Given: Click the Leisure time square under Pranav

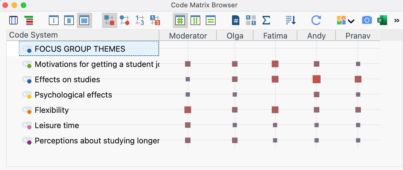Looking at the screenshot, I should click(358, 125).
